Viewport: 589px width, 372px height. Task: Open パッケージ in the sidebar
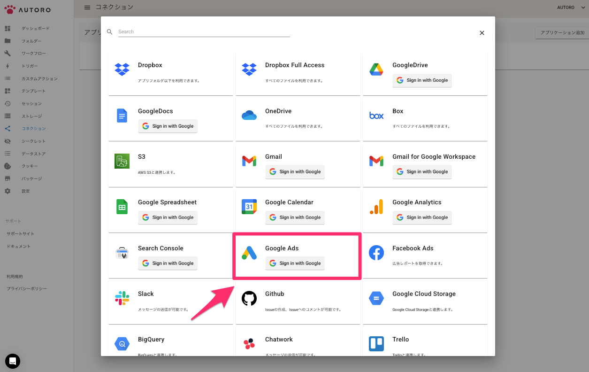coord(31,179)
